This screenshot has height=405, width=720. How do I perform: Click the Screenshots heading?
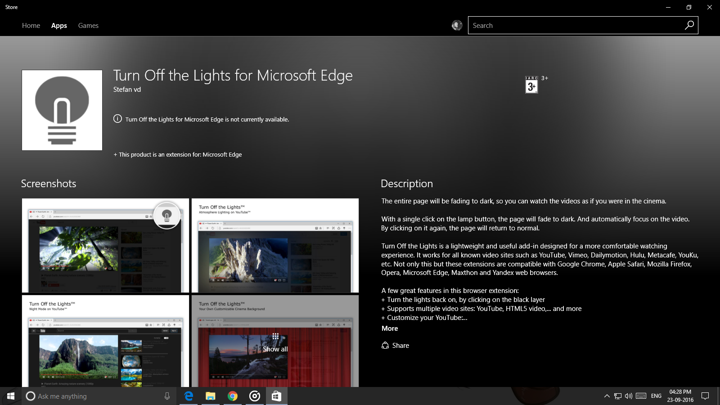point(49,184)
